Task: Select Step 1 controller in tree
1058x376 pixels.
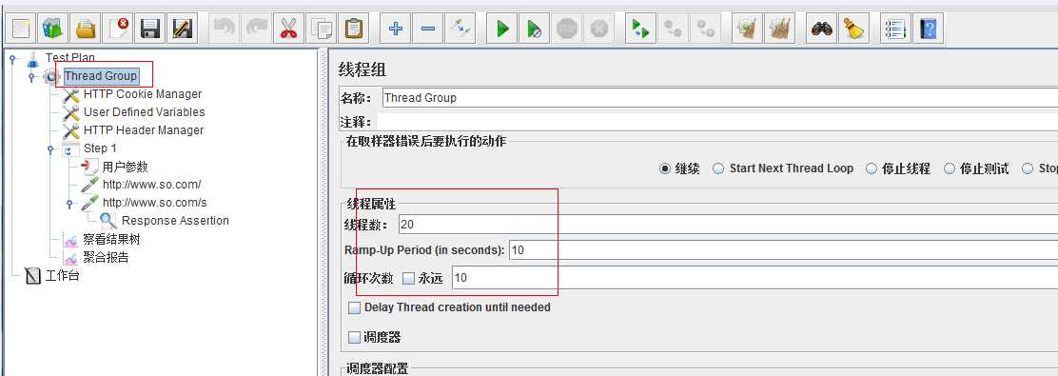Action: tap(100, 148)
